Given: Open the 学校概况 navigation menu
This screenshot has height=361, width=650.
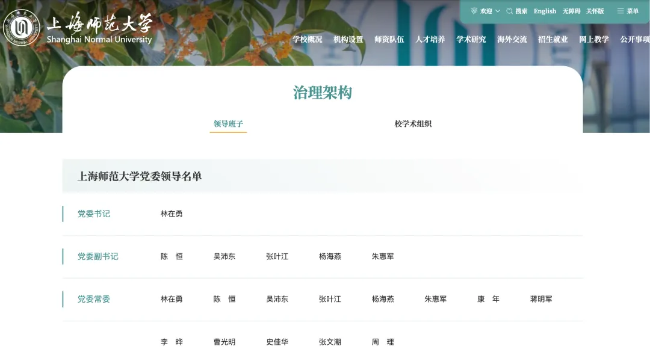Looking at the screenshot, I should (307, 39).
